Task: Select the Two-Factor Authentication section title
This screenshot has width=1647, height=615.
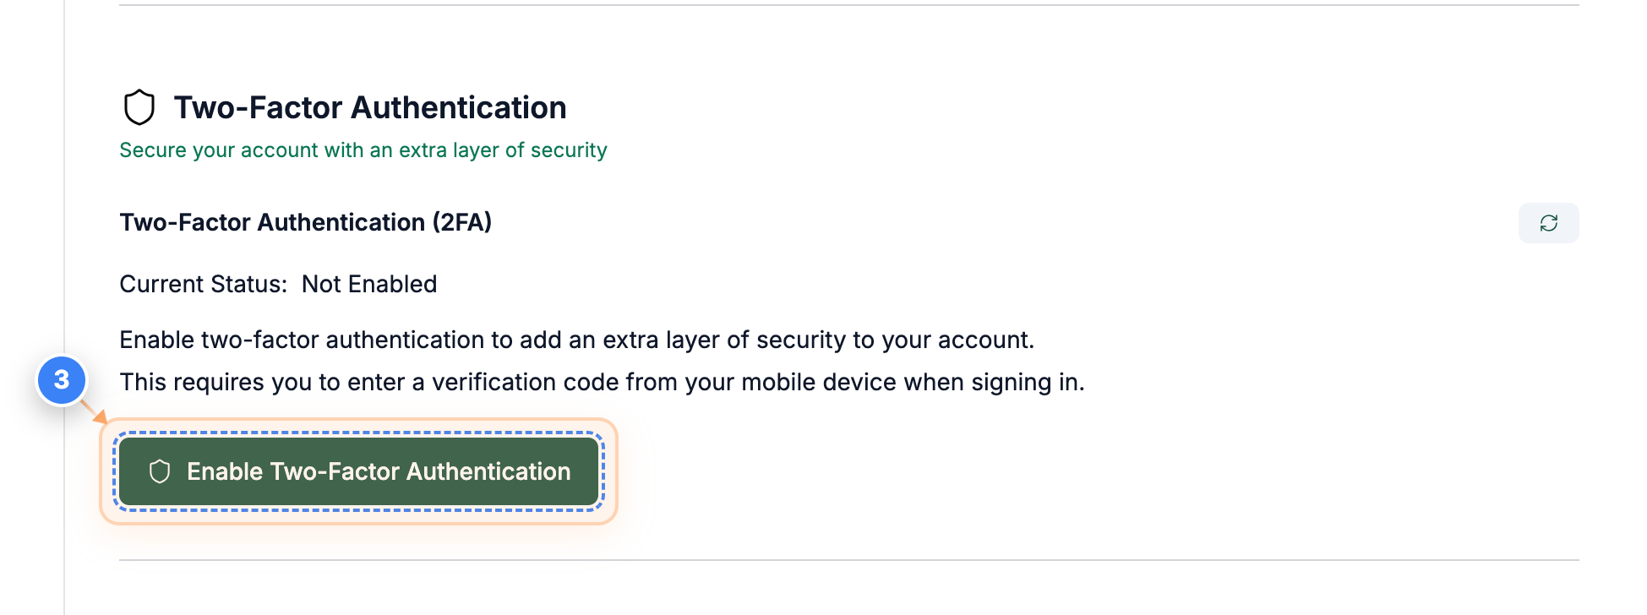Action: tap(370, 106)
